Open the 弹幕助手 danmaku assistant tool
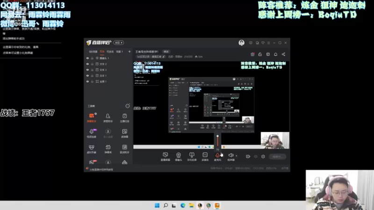Image resolution: width=374 pixels, height=210 pixels. click(92, 118)
